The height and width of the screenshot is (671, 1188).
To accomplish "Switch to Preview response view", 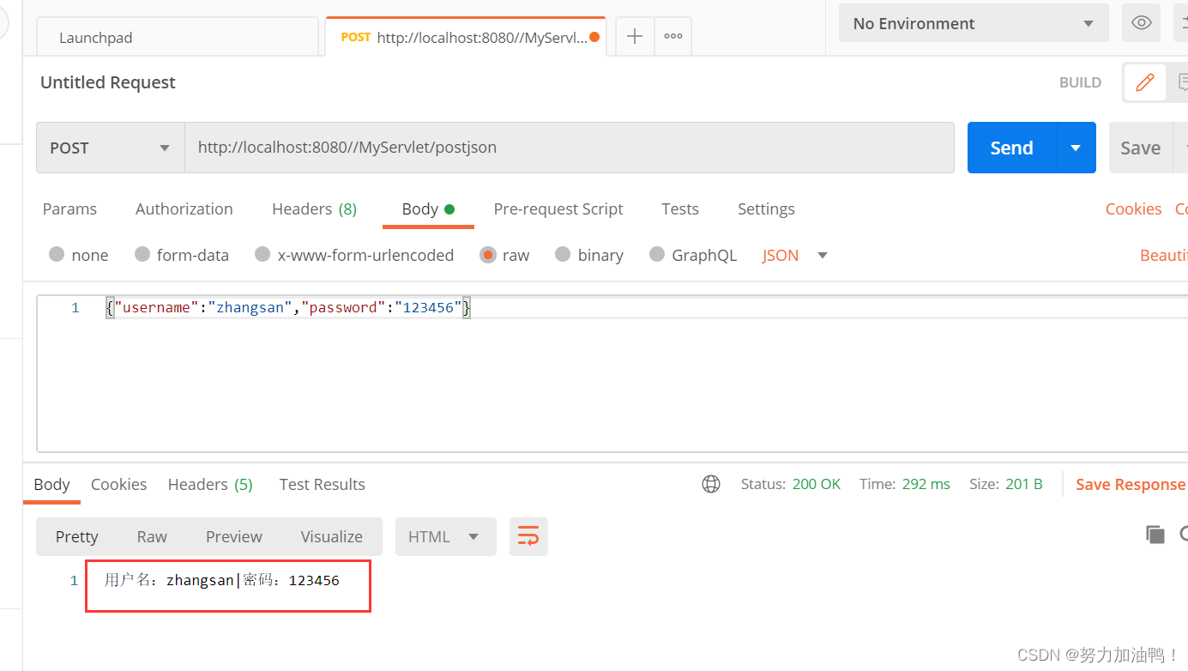I will pyautogui.click(x=234, y=536).
